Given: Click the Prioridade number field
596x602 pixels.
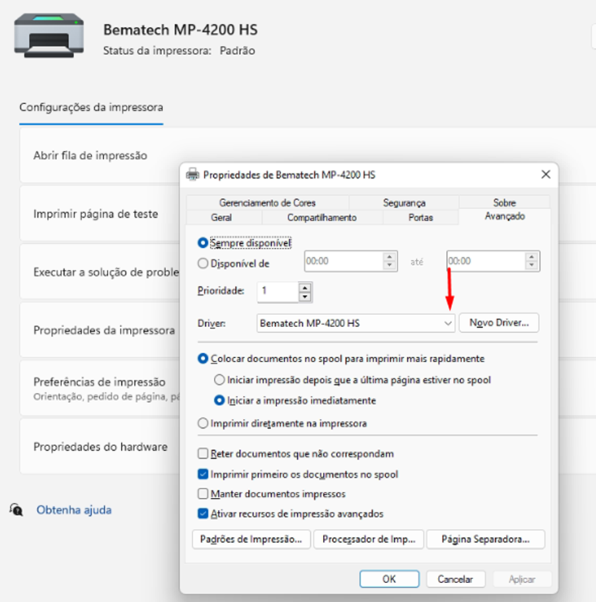Looking at the screenshot, I should pyautogui.click(x=278, y=292).
